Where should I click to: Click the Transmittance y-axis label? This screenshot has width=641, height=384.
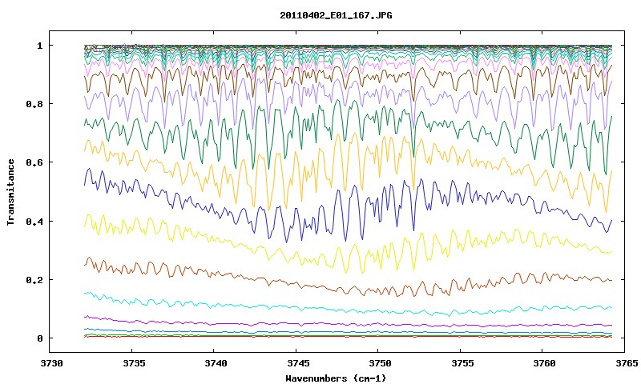tap(10, 192)
